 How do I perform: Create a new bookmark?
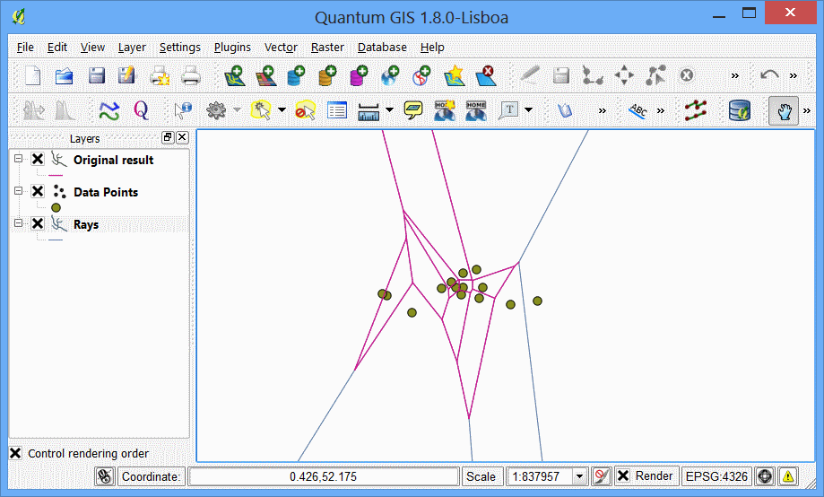click(445, 110)
